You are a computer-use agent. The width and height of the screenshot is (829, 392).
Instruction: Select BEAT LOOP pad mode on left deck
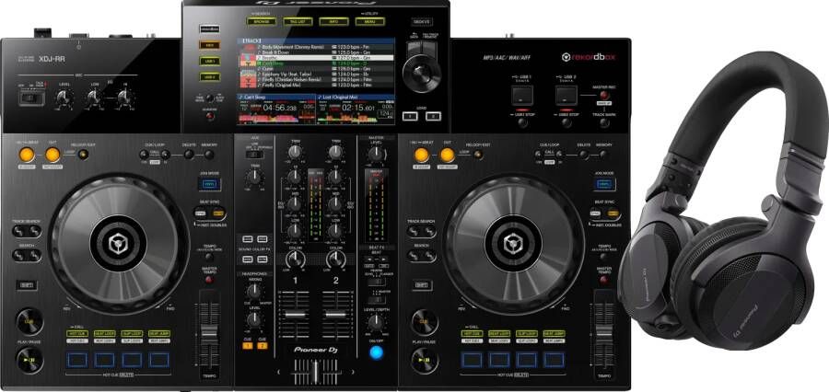tap(105, 334)
